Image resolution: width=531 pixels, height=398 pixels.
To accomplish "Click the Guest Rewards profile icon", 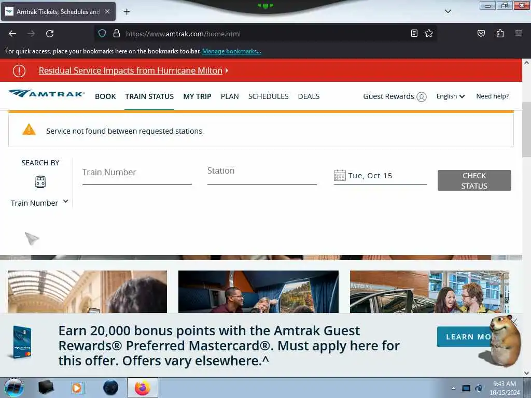I will [421, 97].
